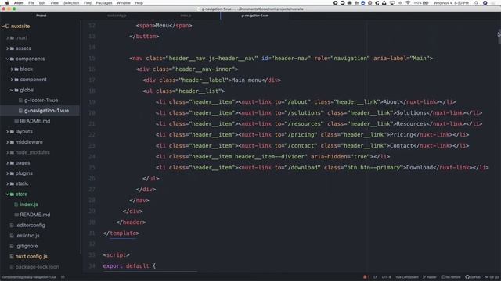Click the Wi-Fi icon in menu bar

[408, 3]
